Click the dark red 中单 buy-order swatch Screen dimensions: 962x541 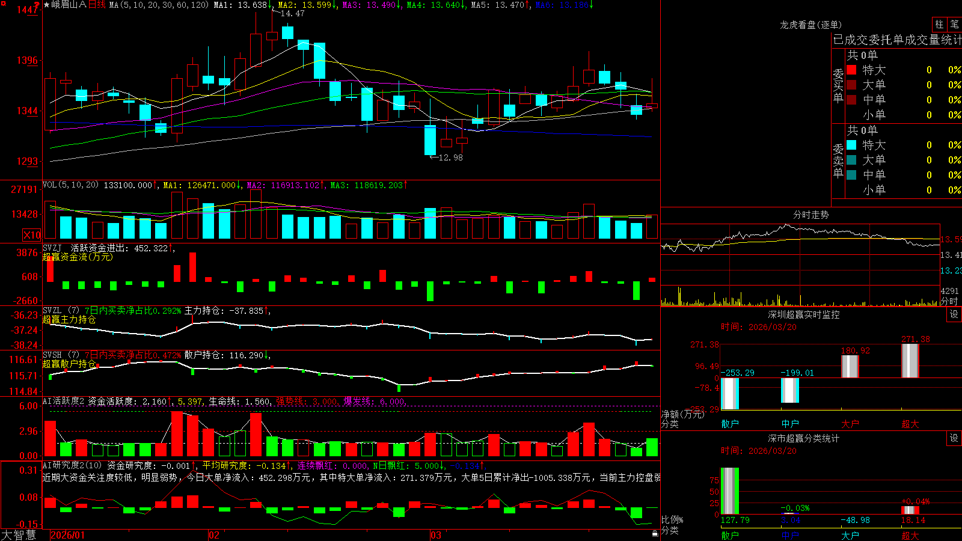tap(851, 99)
